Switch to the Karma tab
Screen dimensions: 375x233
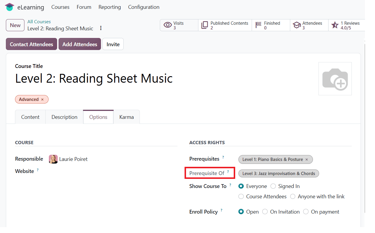[127, 117]
